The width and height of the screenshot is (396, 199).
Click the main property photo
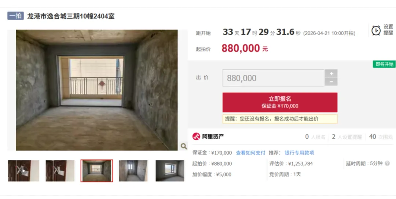click(x=97, y=90)
